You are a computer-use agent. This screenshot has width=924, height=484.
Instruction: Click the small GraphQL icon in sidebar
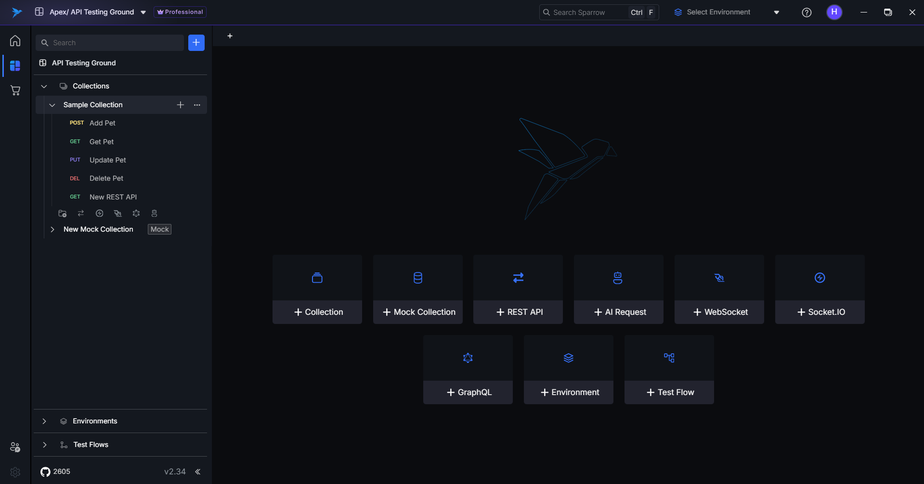tap(136, 213)
